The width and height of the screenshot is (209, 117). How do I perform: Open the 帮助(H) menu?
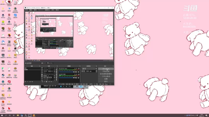coord(57,10)
